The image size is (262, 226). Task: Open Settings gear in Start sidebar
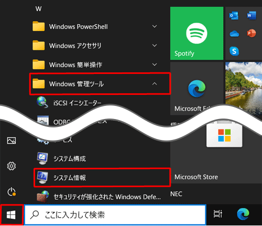(x=12, y=166)
